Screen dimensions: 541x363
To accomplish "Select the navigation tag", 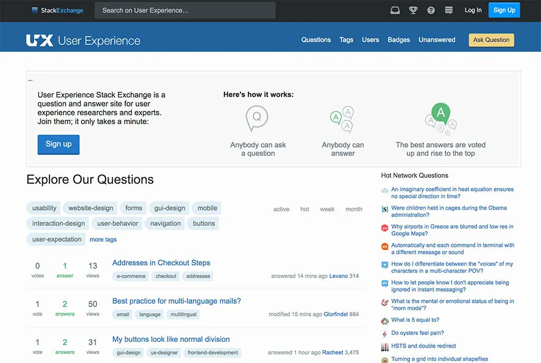I will [165, 224].
